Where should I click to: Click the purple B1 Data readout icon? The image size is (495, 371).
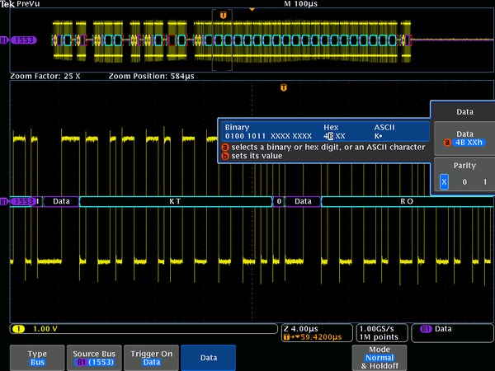pos(426,328)
